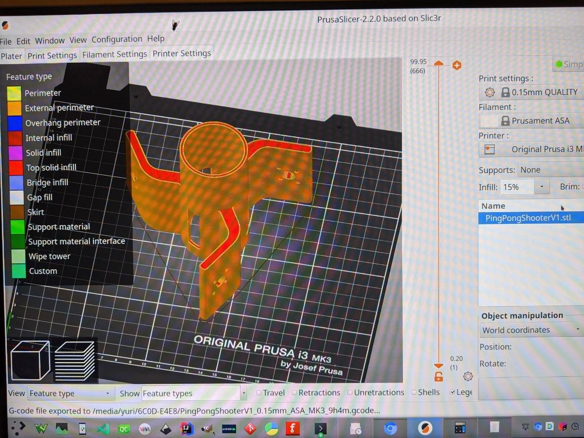Click the orange padlock on layer slider
This screenshot has height=438, width=584.
pos(438,376)
